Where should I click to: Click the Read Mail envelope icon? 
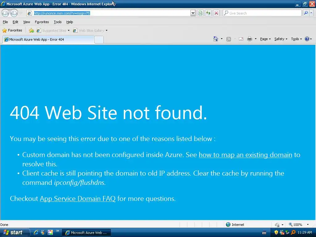(x=241, y=39)
